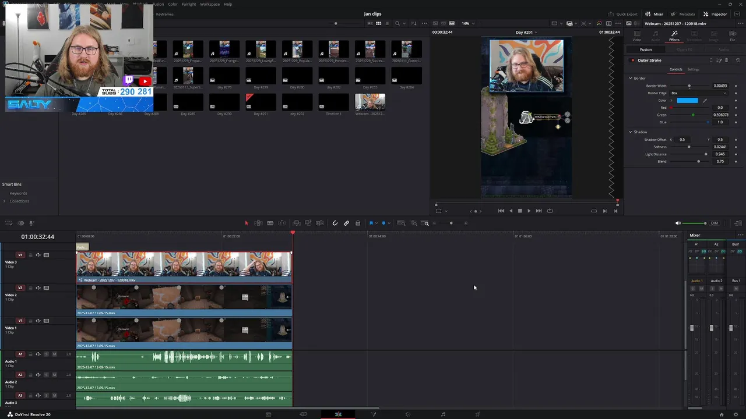Delete the Outer Stroke effect trash icon
Screen dimensions: 746x419
pos(727,60)
